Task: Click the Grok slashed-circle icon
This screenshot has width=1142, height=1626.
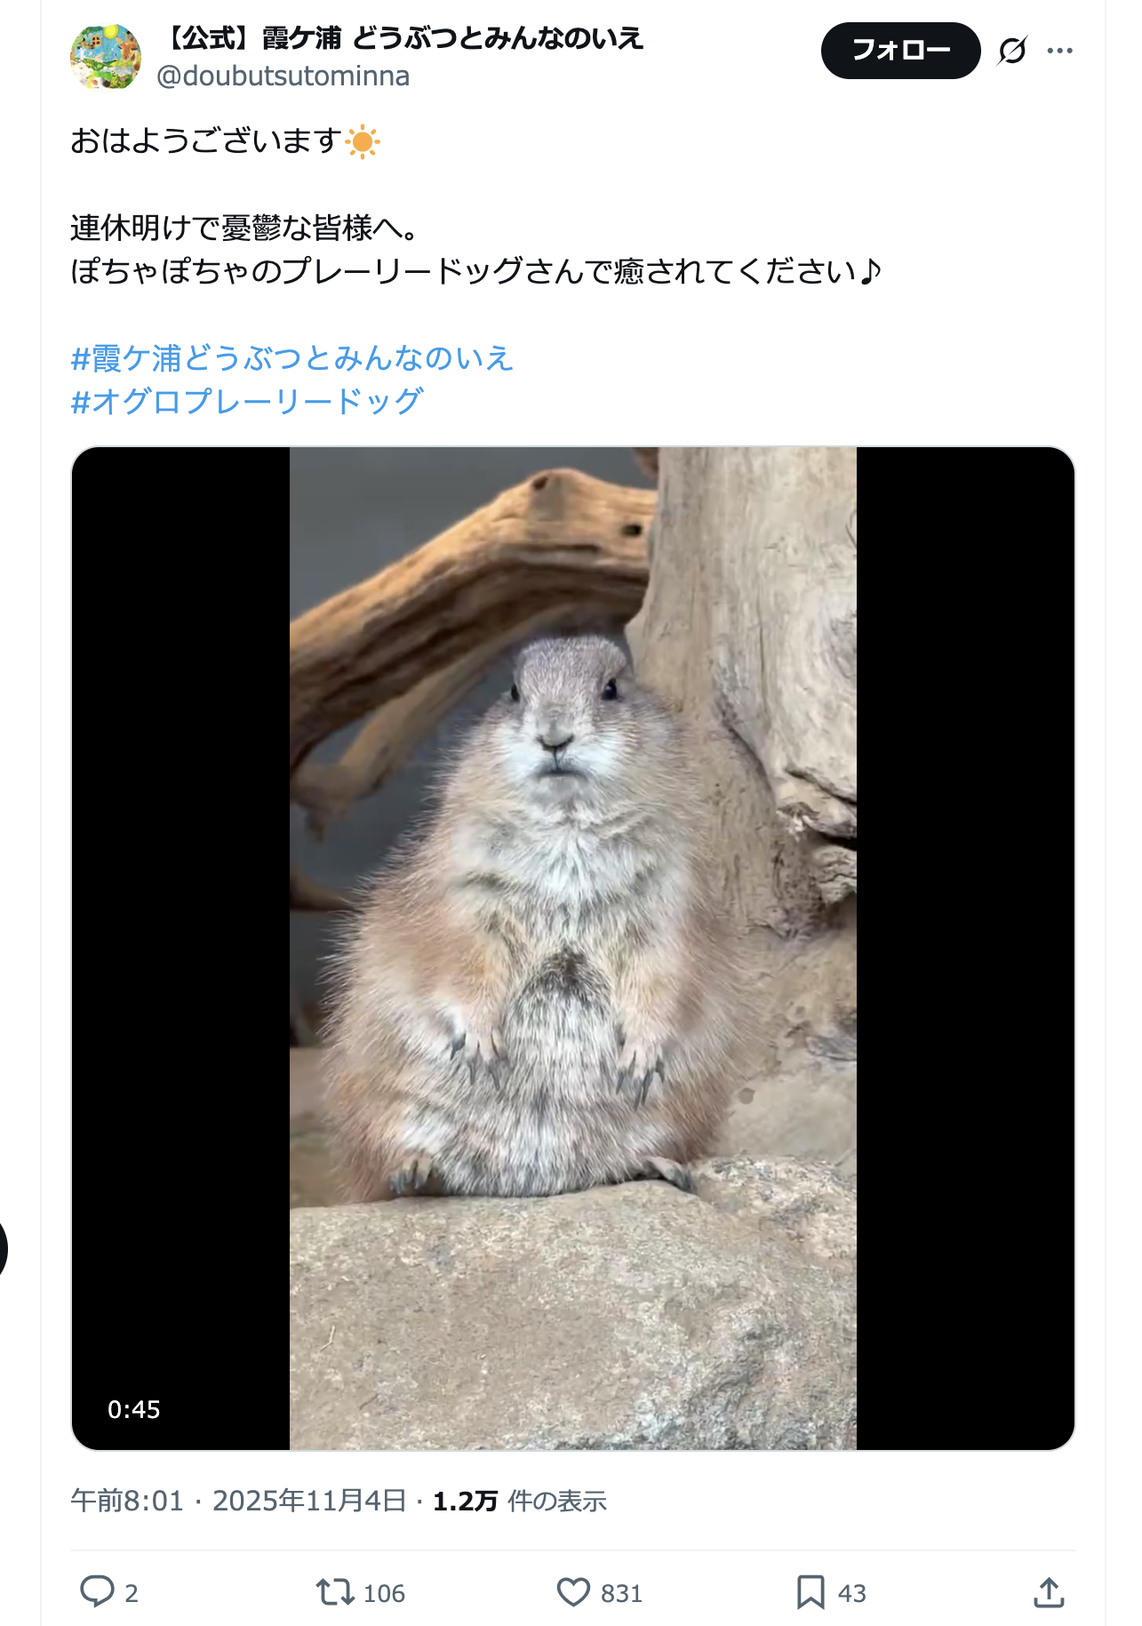Action: click(x=1012, y=51)
